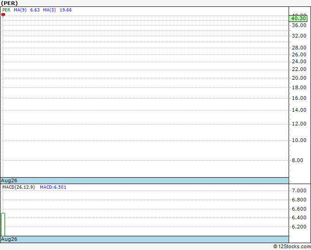Click the Aug26 date under MACD chart
The height and width of the screenshot is (250, 311).
[x=9, y=239]
